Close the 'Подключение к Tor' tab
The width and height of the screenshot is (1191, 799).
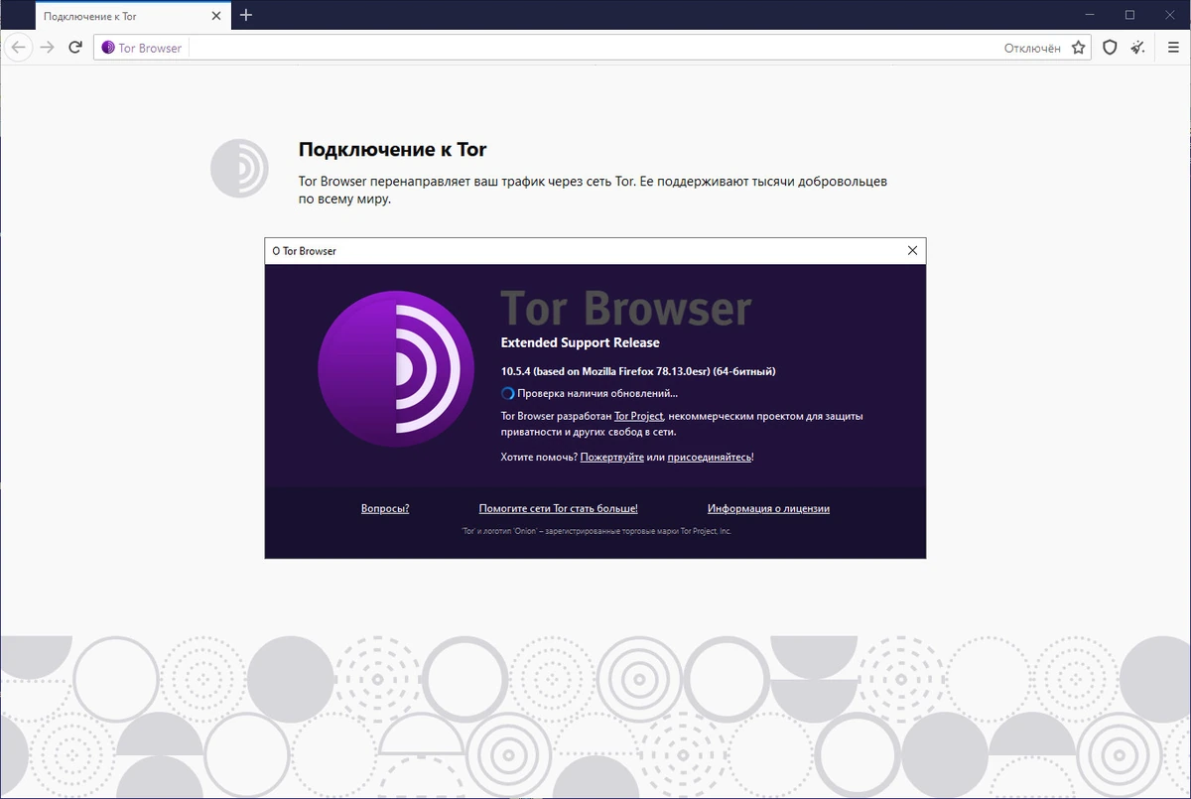(217, 17)
